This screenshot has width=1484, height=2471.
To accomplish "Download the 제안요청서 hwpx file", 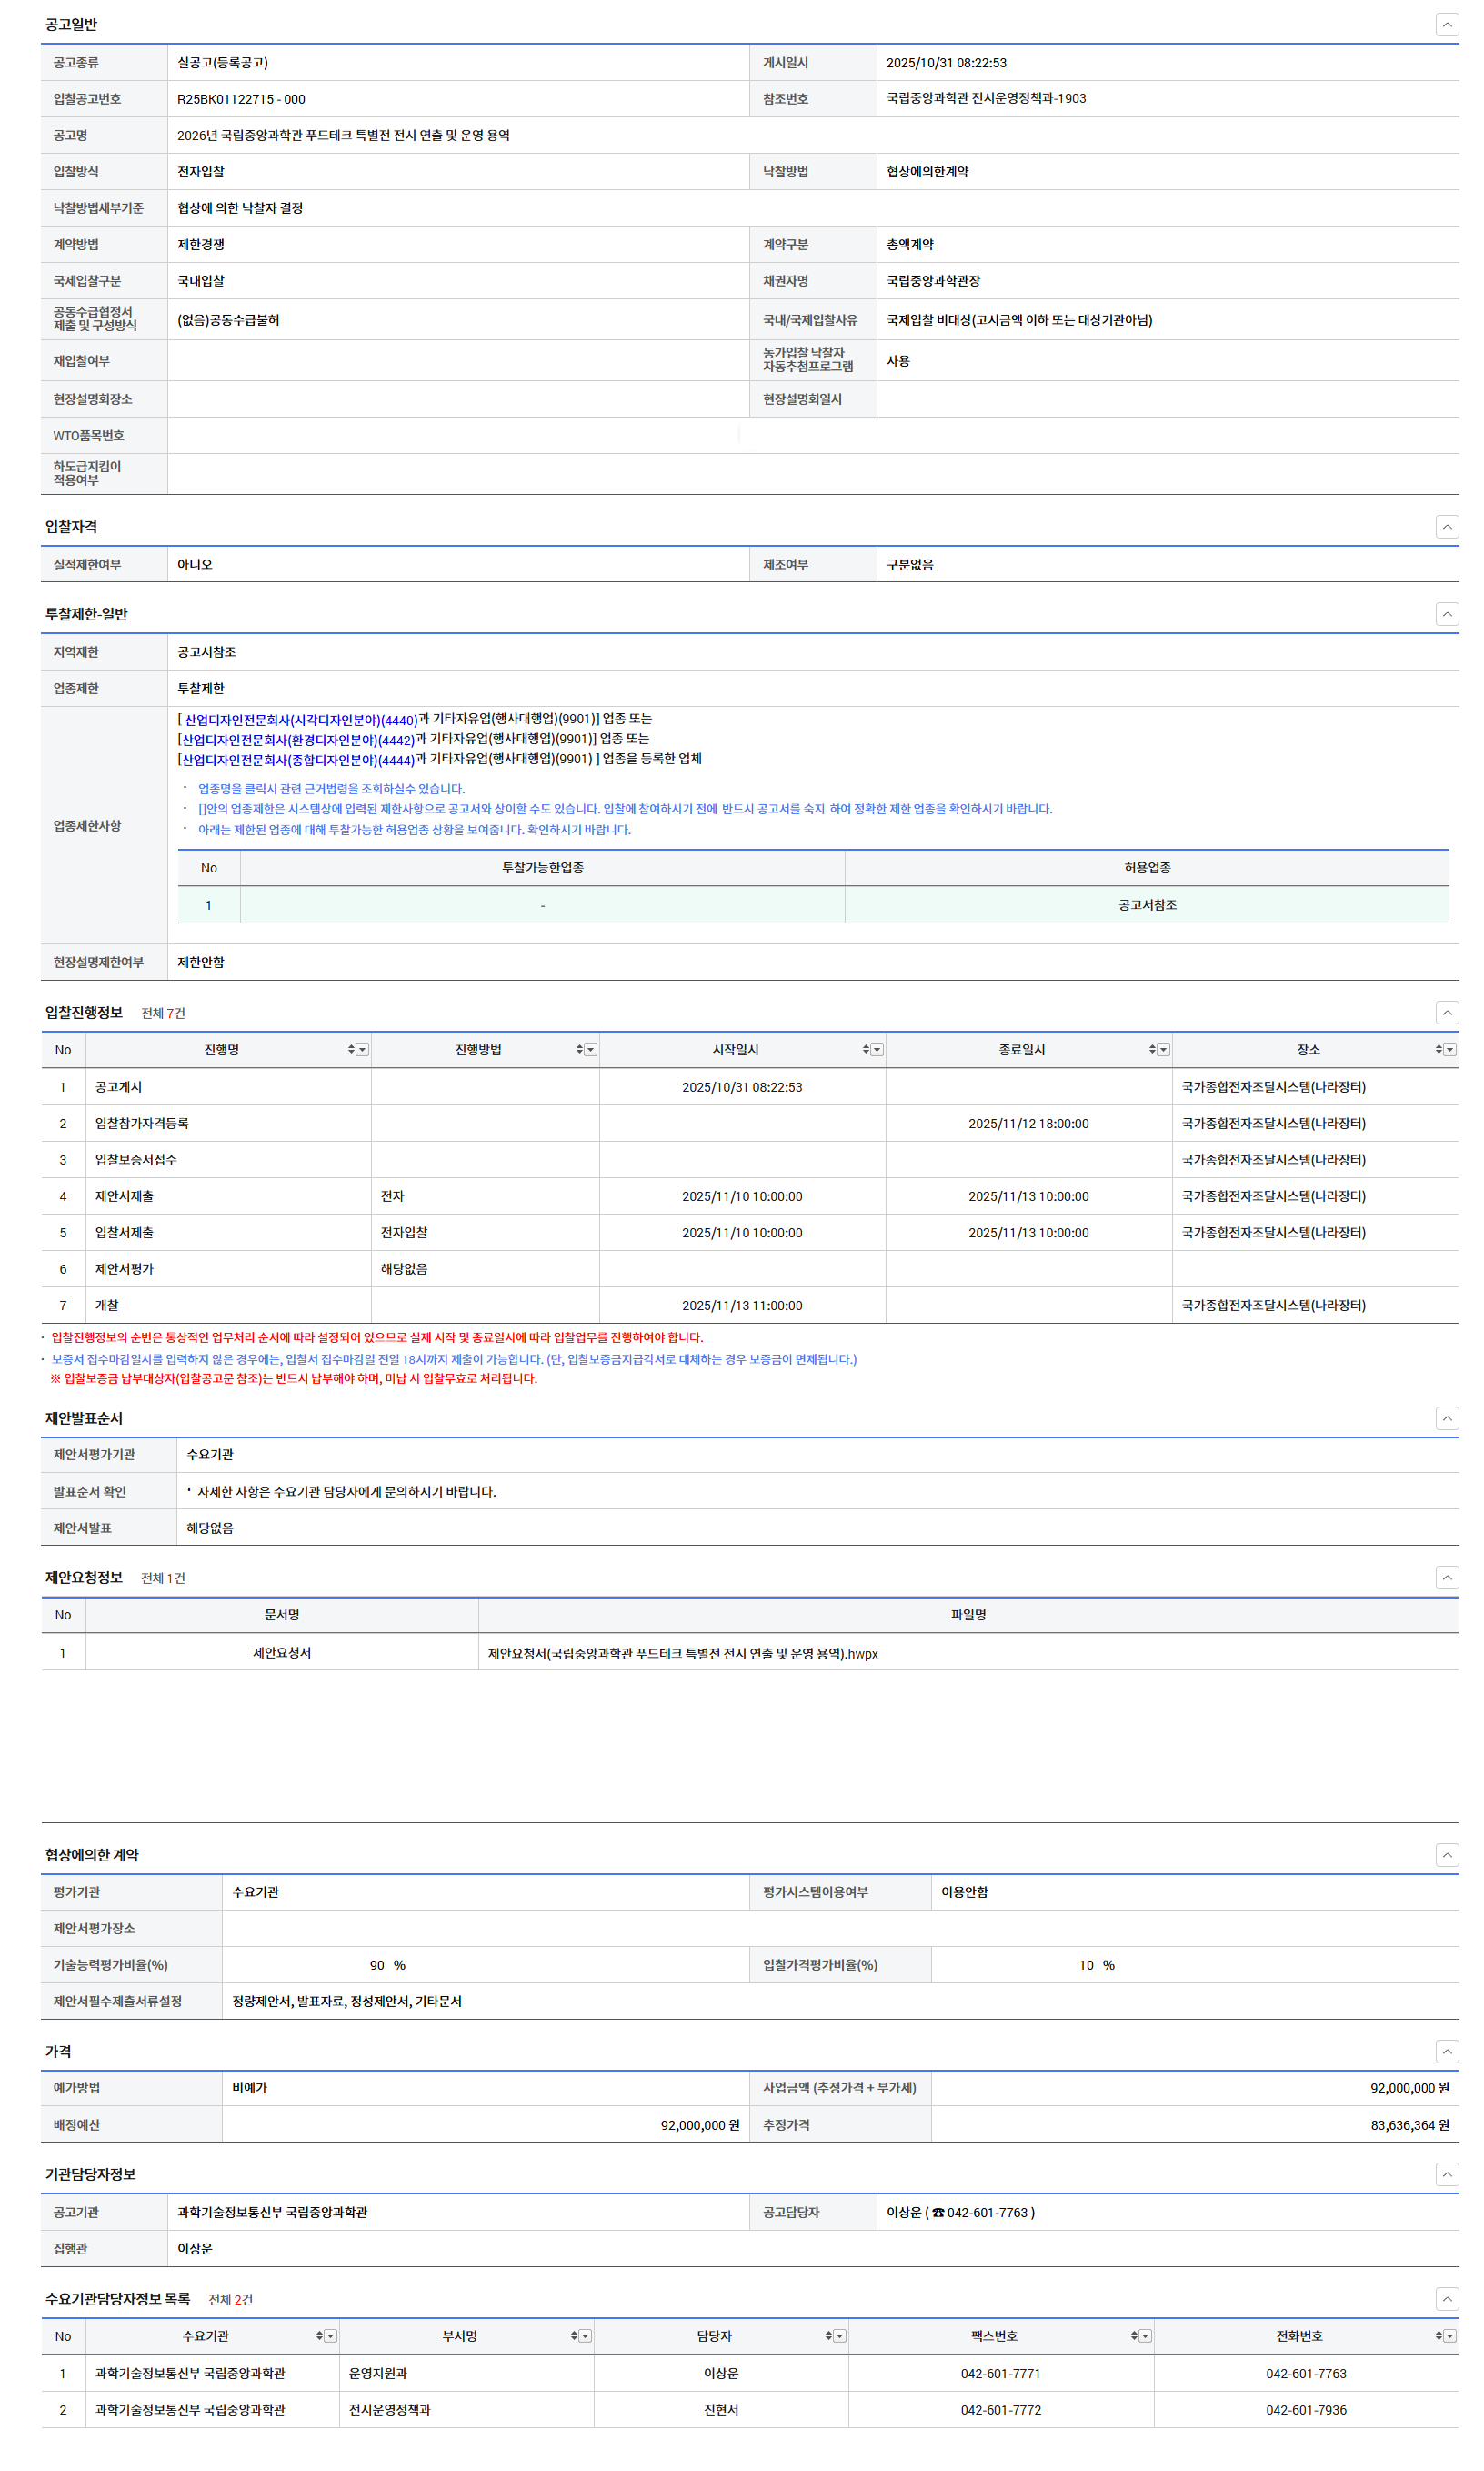I will pos(682,1654).
